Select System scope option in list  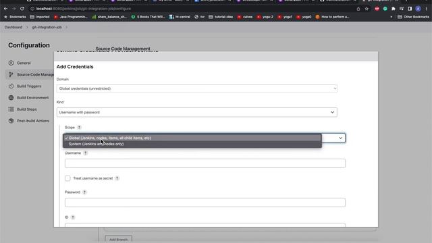[x=192, y=144]
